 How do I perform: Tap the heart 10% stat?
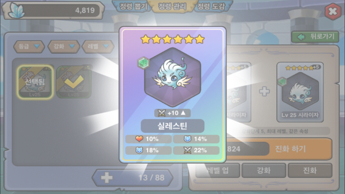[148, 139]
